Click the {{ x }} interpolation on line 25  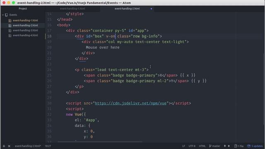point(188,75)
